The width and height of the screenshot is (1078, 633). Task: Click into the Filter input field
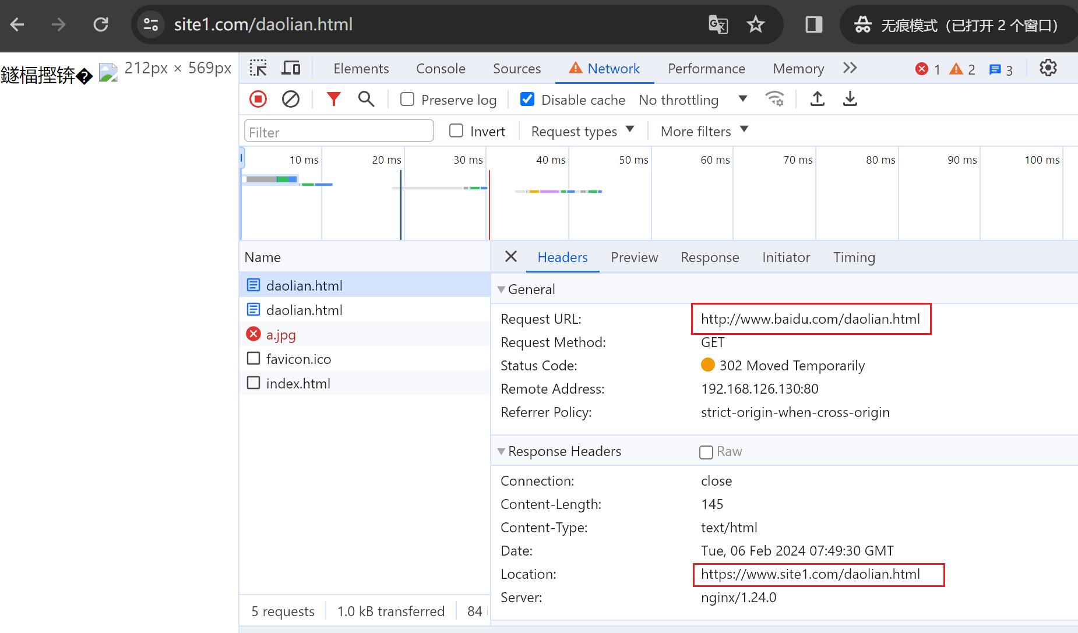[339, 132]
